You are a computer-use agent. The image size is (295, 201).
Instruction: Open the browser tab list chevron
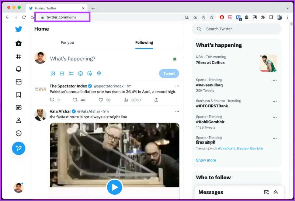288,8
